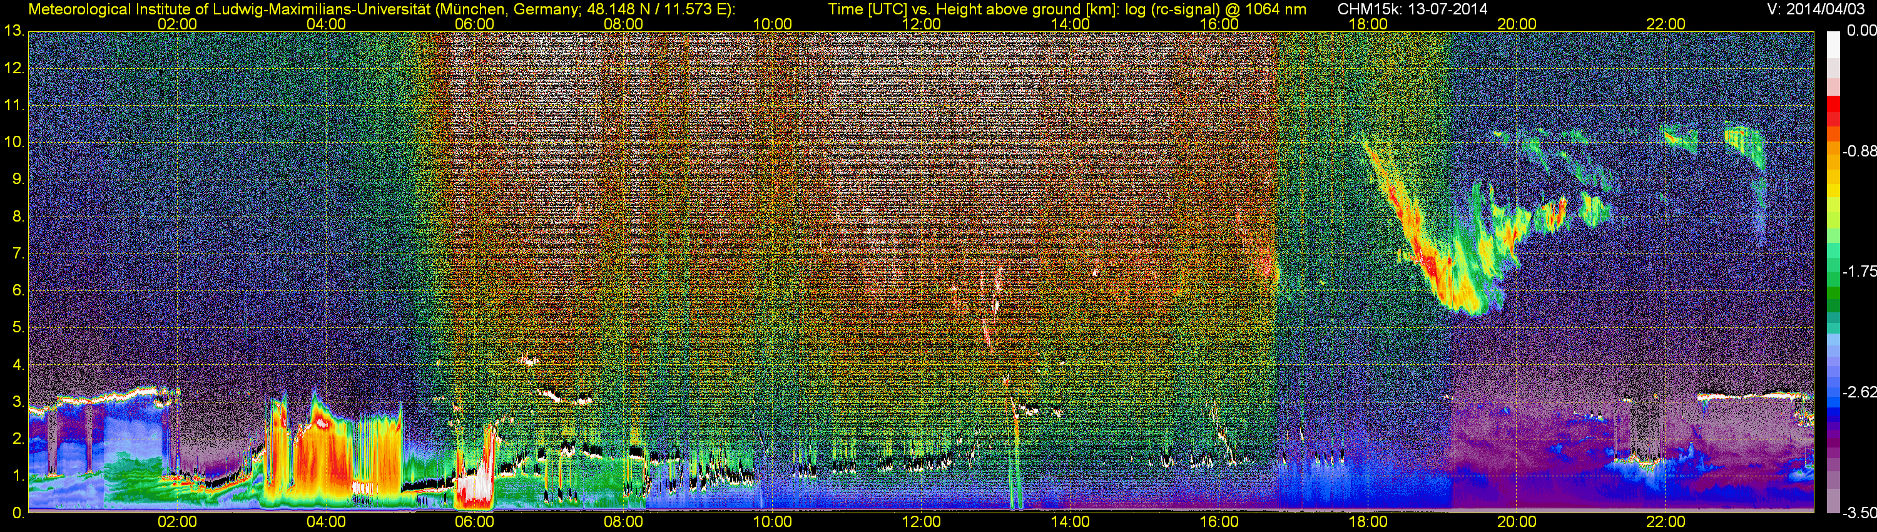Click the -3.50 value on the color scale

coord(1859,513)
